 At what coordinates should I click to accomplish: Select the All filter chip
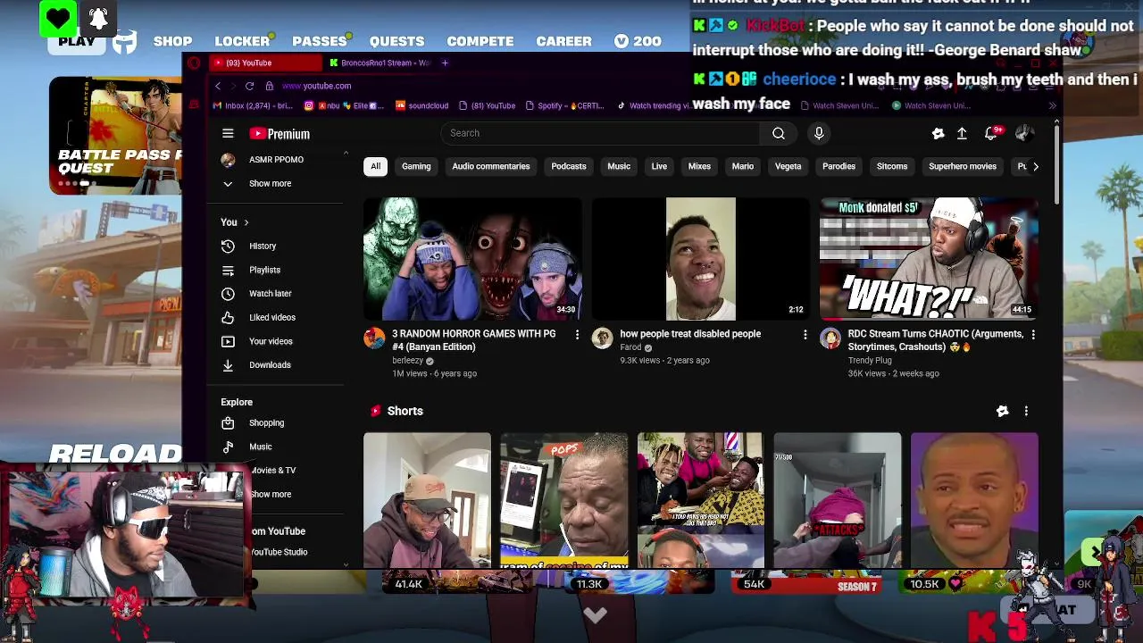(x=375, y=166)
